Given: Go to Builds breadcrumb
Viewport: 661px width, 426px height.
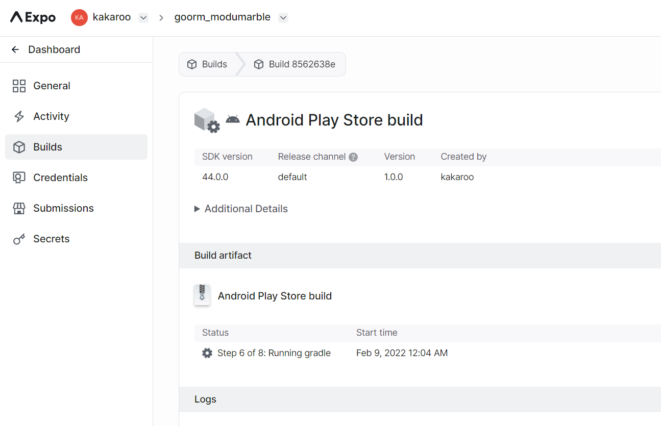Looking at the screenshot, I should pos(207,64).
